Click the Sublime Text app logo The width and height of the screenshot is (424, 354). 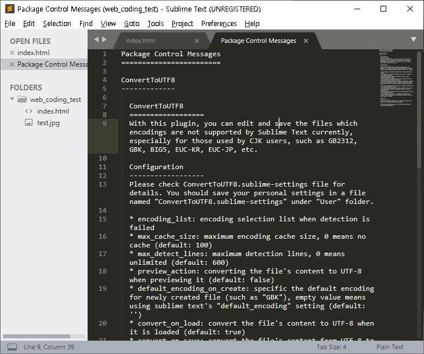9,9
